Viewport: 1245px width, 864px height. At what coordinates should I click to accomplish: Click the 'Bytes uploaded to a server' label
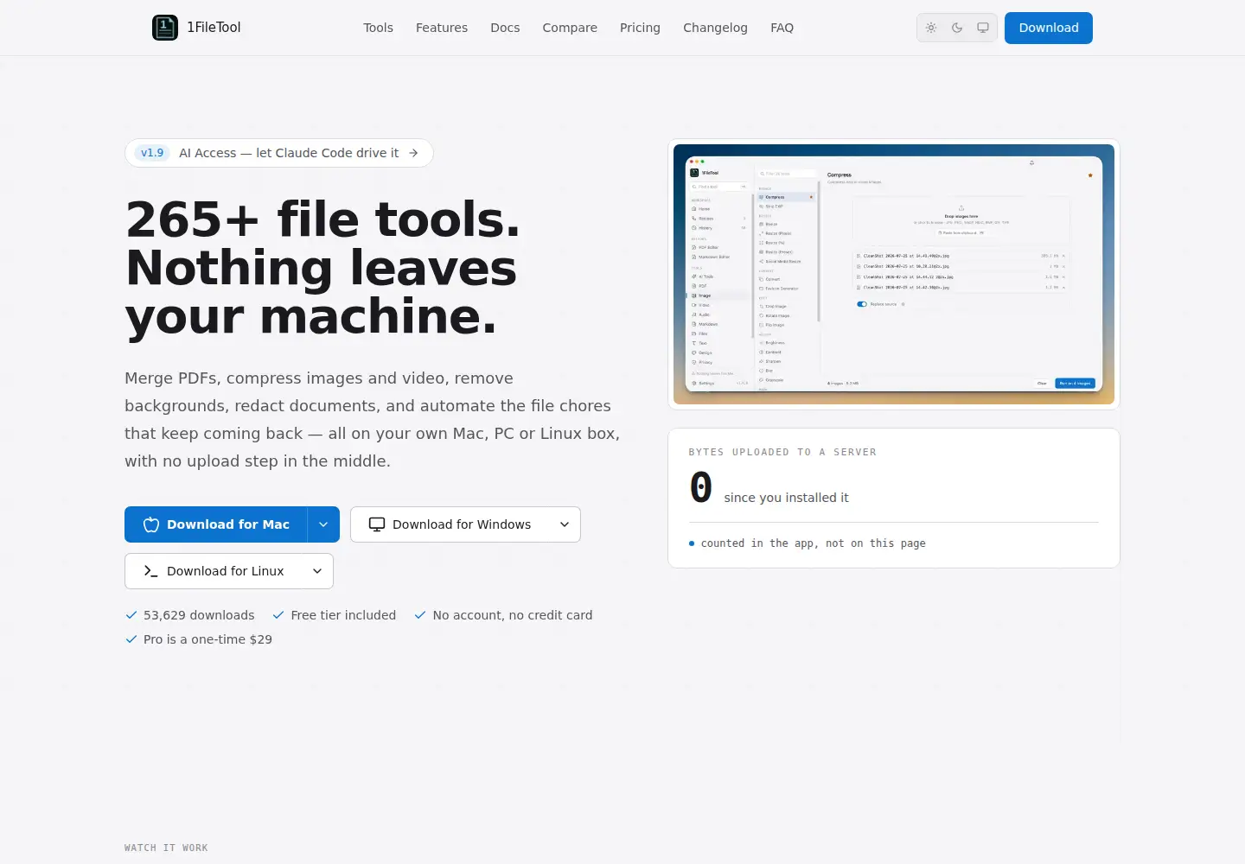(x=782, y=452)
